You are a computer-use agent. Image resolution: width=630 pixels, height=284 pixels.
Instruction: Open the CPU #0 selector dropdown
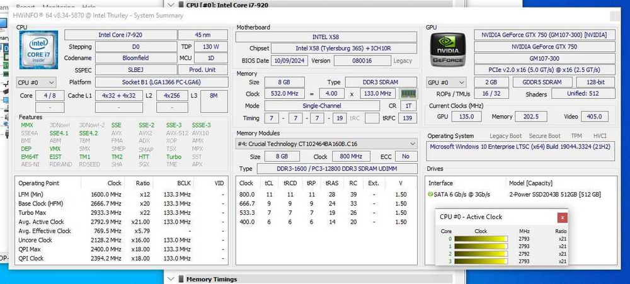point(36,82)
